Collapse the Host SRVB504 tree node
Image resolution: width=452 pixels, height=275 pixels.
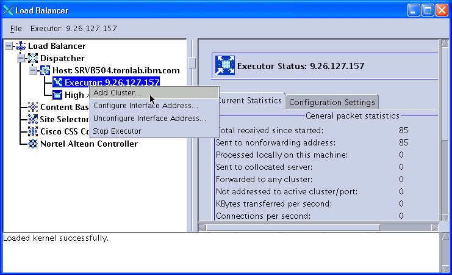pos(33,70)
